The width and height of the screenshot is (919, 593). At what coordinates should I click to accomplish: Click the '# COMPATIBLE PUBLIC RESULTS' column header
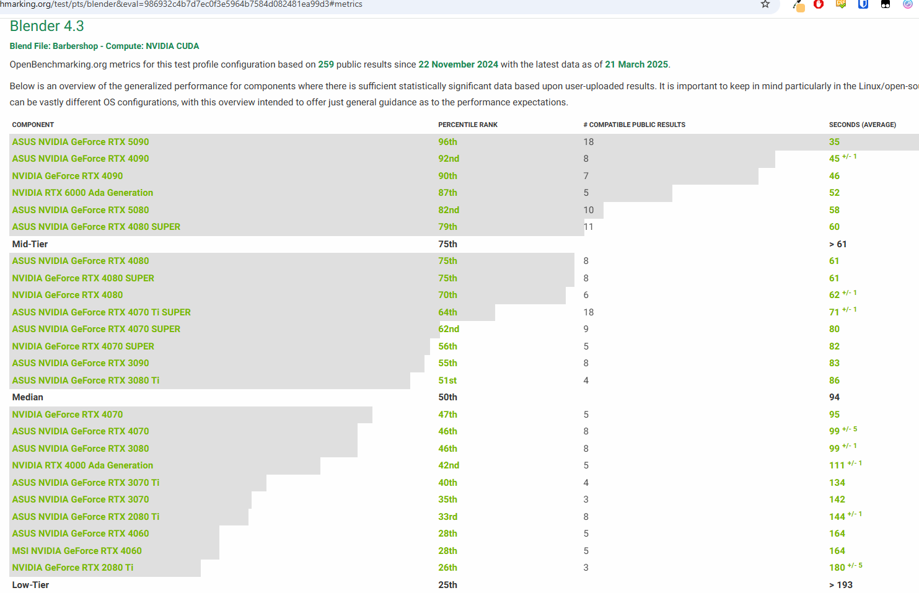634,125
